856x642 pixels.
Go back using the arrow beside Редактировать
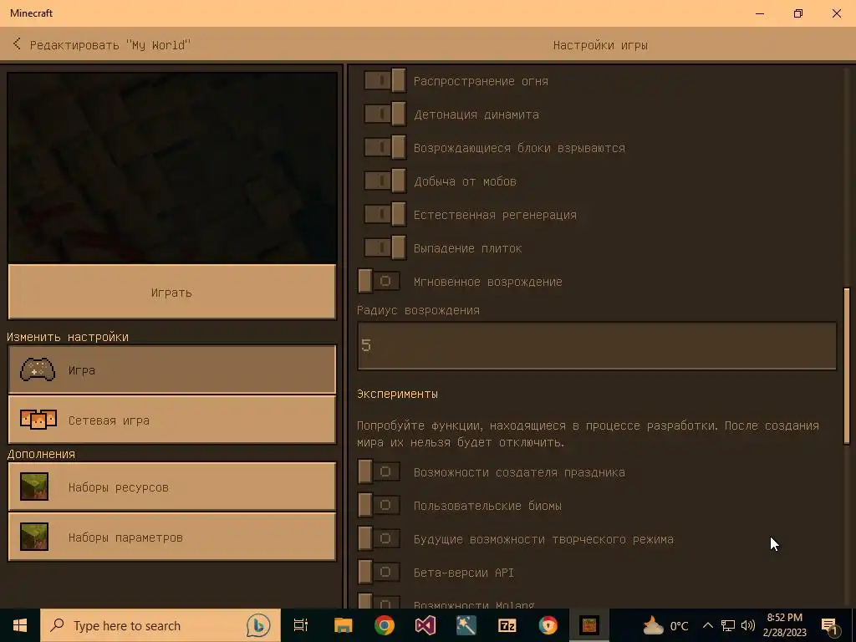pos(17,43)
